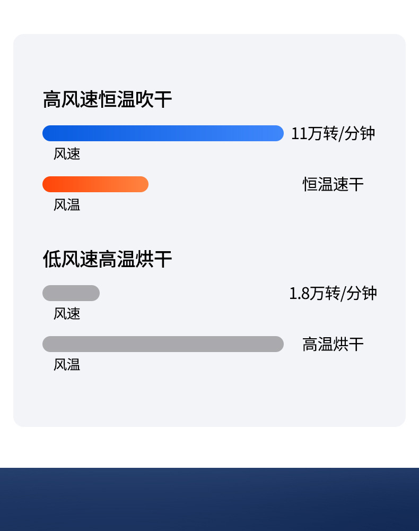Click the empty space above 高风速恒温吹干 in the card
This screenshot has height=531, width=419.
click(210, 61)
